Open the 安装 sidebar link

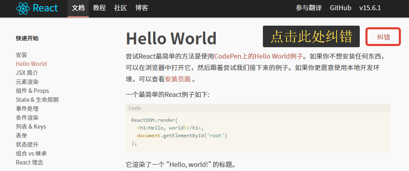(22, 55)
